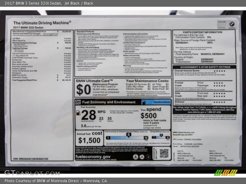Click the photo title '2017 BMW 3 Series 320i Sedan'
Viewport: 246px width, 184px height.
pyautogui.click(x=33, y=3)
